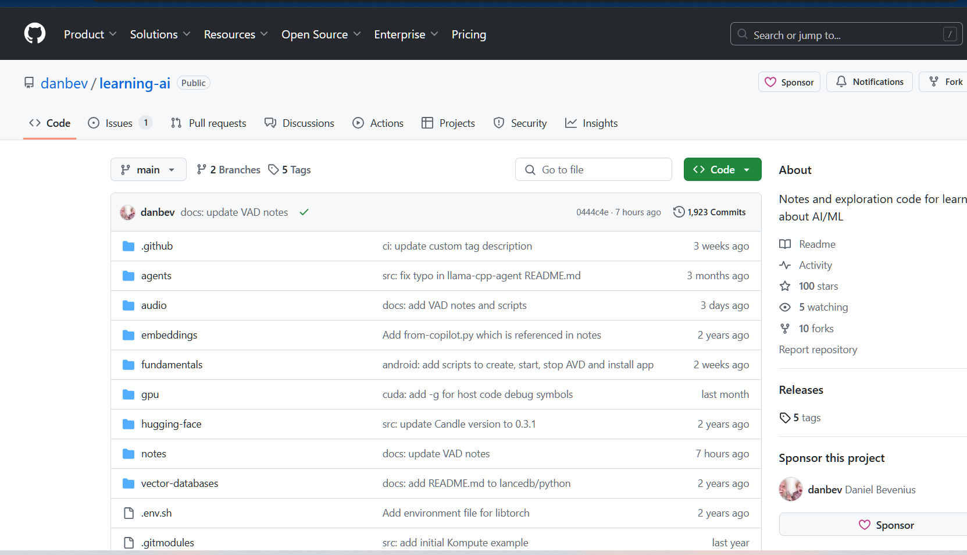The height and width of the screenshot is (555, 967).
Task: Click the .env.sh file icon
Action: point(129,513)
